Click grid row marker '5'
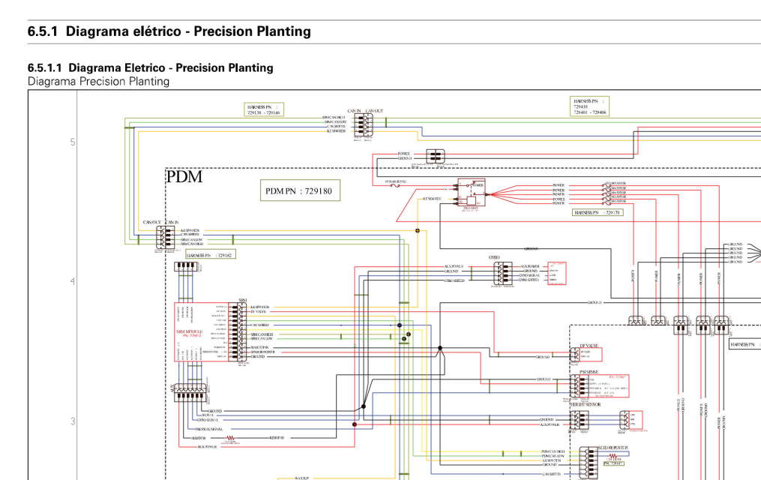The width and height of the screenshot is (761, 480). pyautogui.click(x=73, y=142)
